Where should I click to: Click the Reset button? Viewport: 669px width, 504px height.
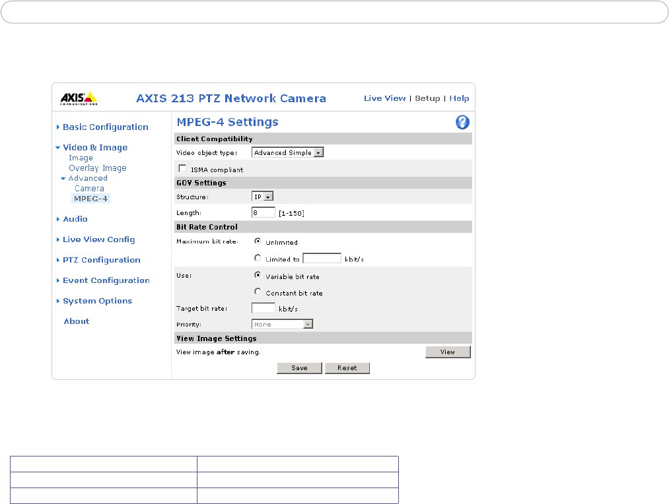coord(347,368)
